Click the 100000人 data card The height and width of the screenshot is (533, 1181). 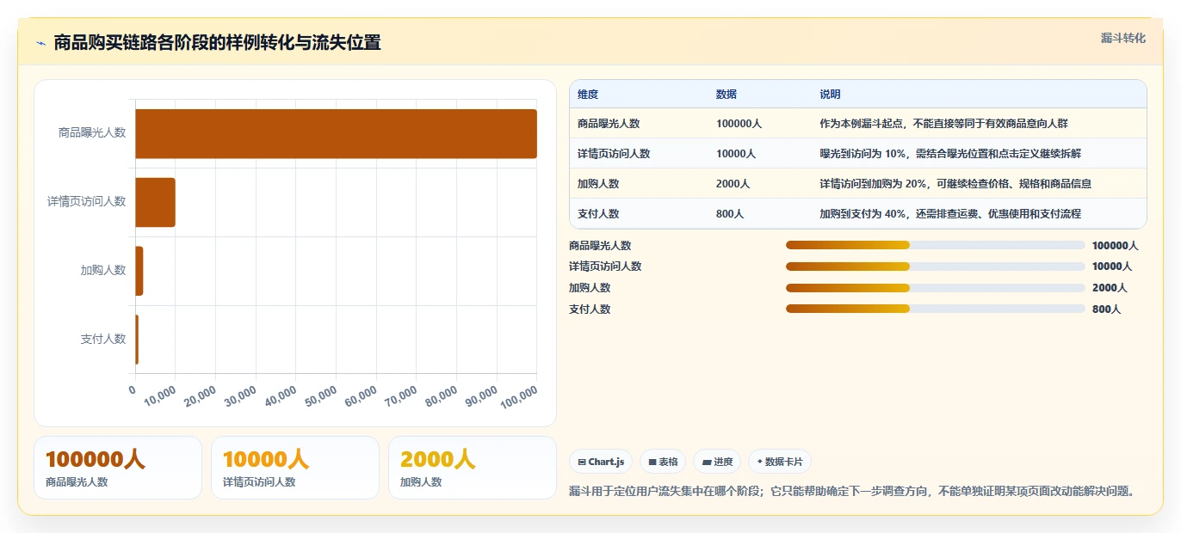118,468
